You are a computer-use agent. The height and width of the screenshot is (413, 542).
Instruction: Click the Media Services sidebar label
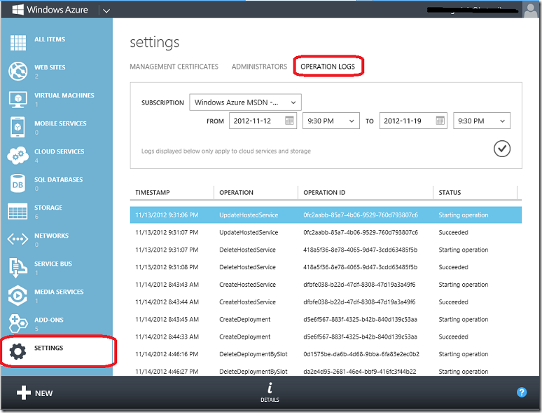pos(59,292)
